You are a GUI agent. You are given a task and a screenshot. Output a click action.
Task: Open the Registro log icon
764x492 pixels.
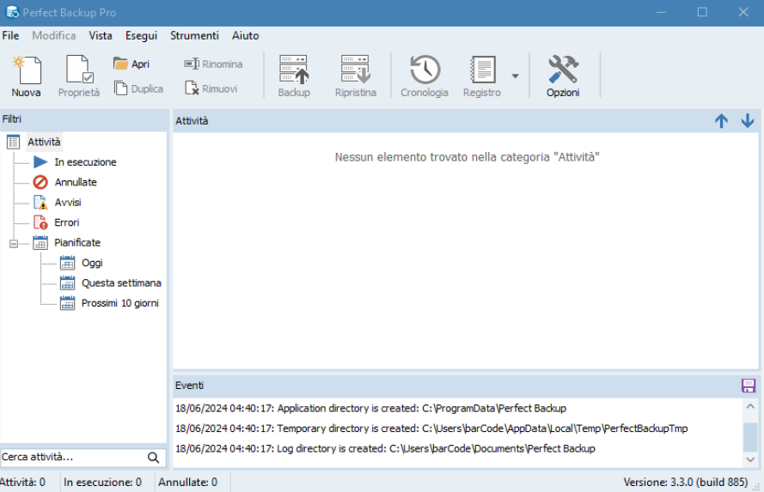click(x=482, y=70)
